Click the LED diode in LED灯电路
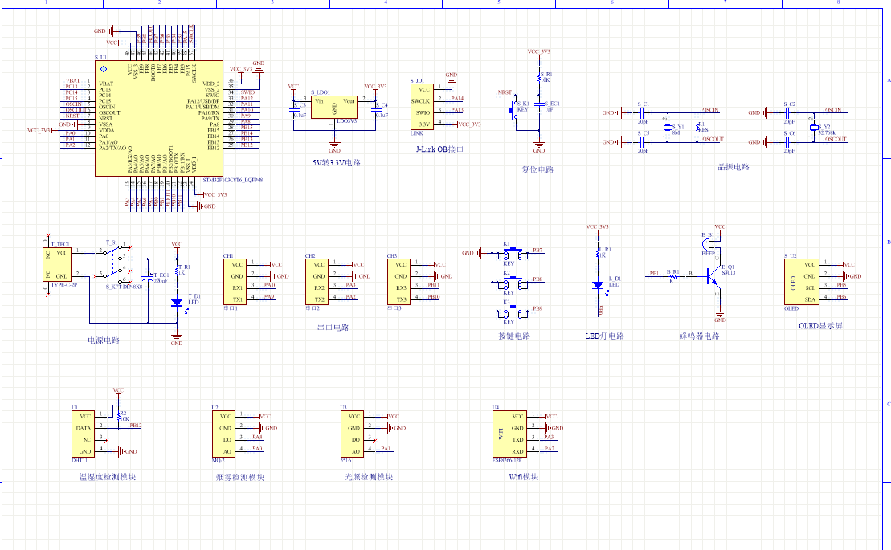This screenshot has height=550, width=891. 597,285
